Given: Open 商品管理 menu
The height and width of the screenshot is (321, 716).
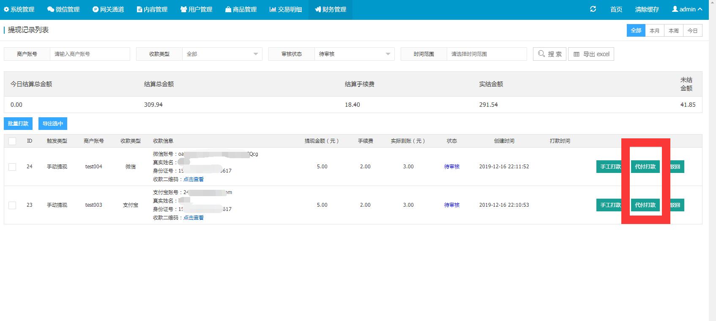Looking at the screenshot, I should (241, 9).
